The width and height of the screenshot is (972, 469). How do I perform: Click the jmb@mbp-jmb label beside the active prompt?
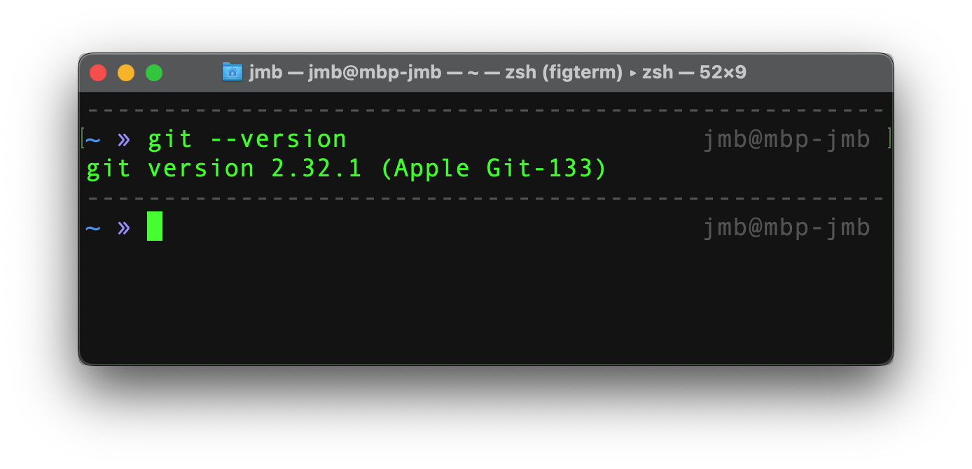(786, 226)
